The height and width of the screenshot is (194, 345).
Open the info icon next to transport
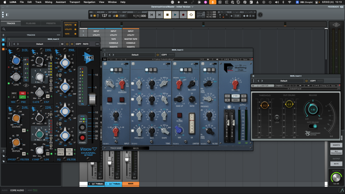click(x=260, y=15)
